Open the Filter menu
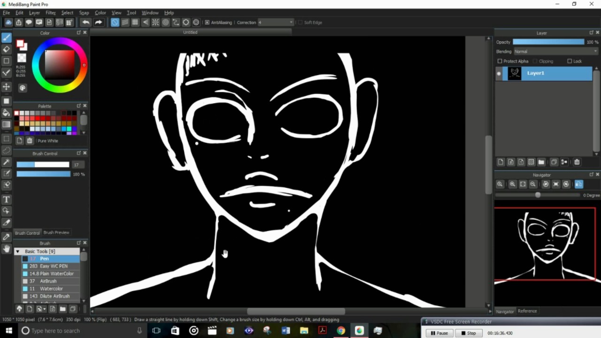The width and height of the screenshot is (601, 338). coord(51,13)
